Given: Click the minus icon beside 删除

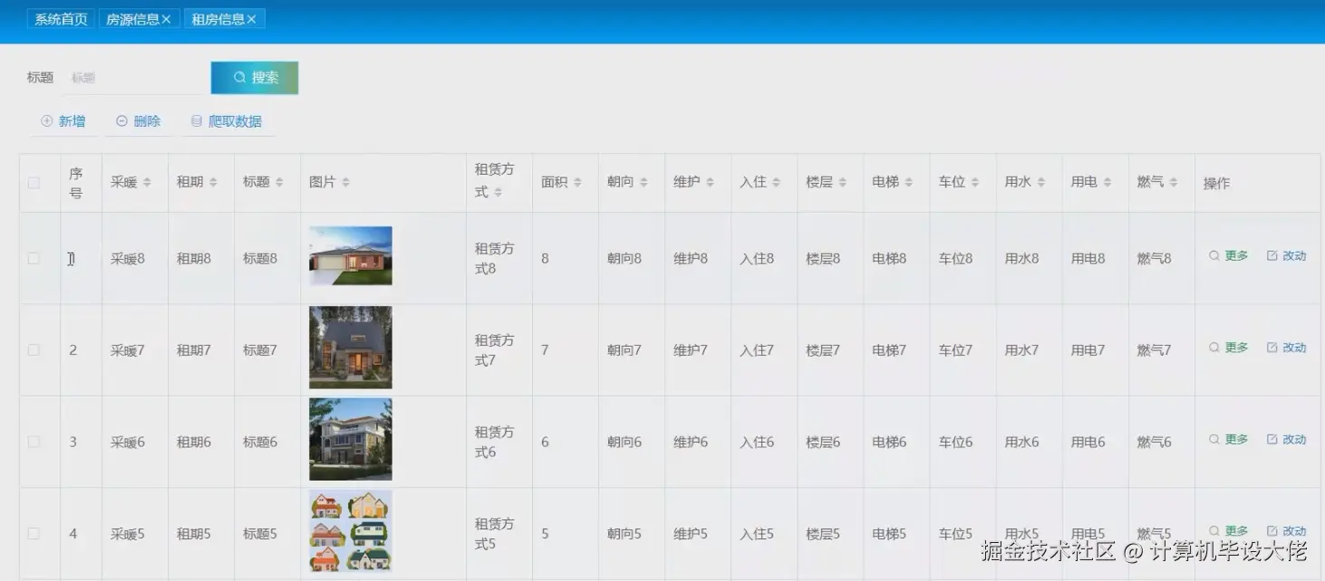Looking at the screenshot, I should 121,119.
